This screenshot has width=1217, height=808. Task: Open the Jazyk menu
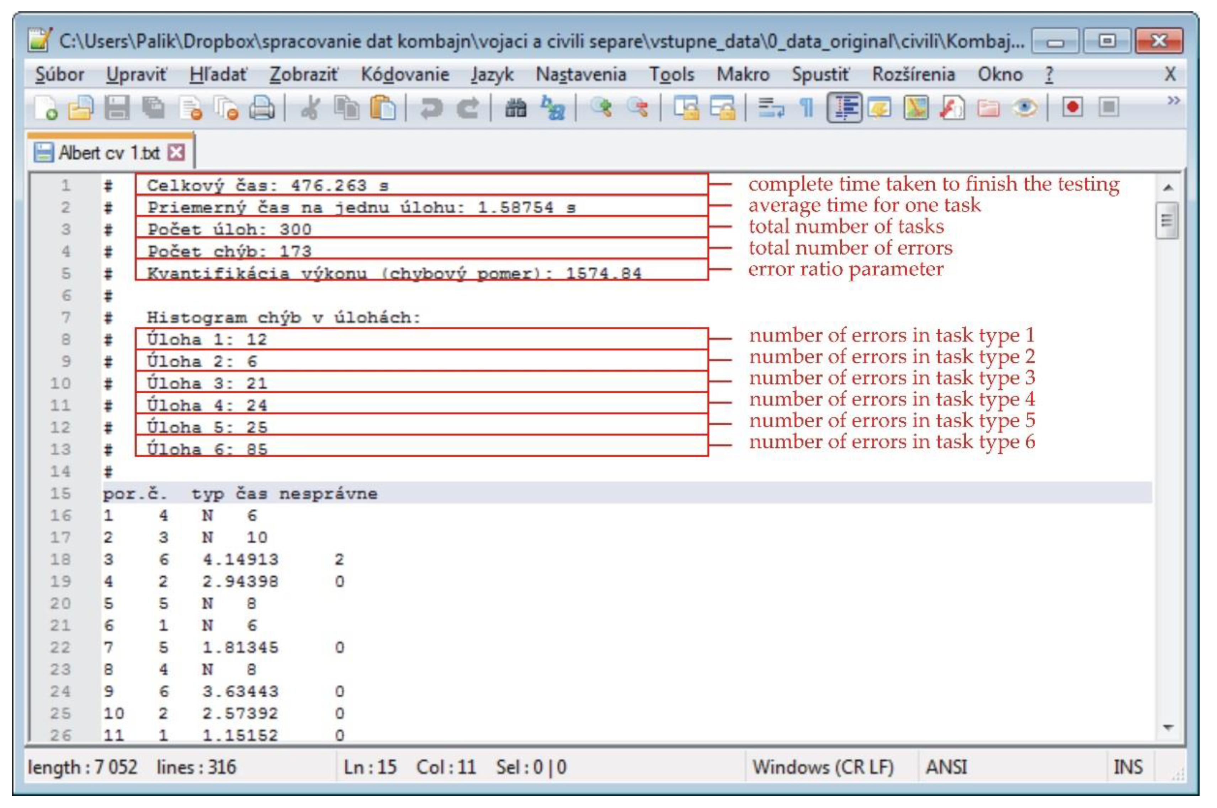point(491,75)
